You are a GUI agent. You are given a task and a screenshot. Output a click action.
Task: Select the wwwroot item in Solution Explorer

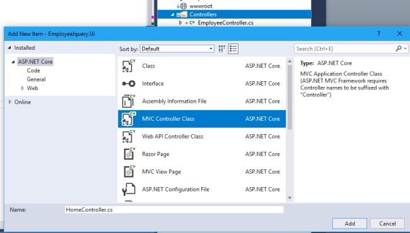(201, 6)
